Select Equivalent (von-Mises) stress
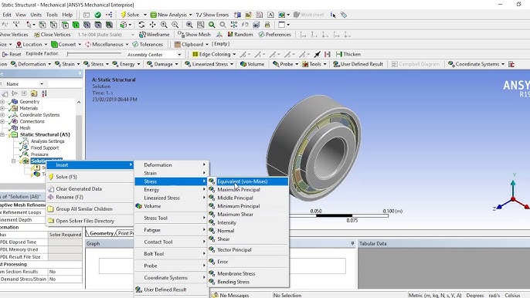Viewport: 530px width, 298px height. pyautogui.click(x=248, y=181)
